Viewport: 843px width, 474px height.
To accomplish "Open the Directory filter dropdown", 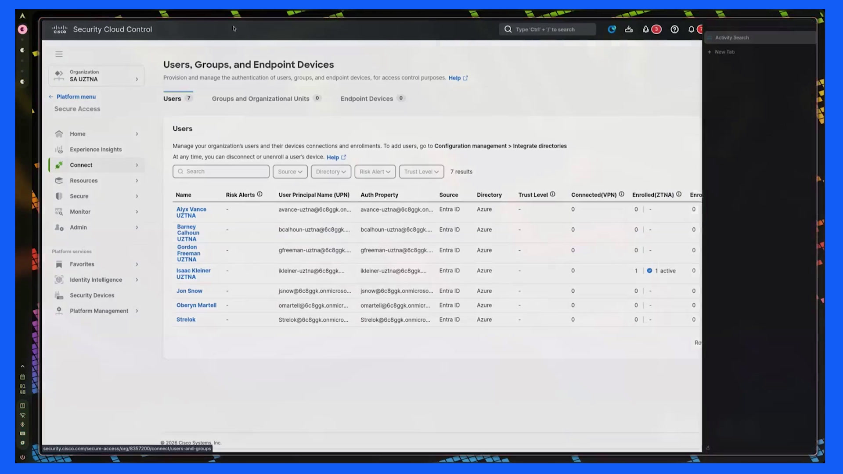I will [331, 172].
